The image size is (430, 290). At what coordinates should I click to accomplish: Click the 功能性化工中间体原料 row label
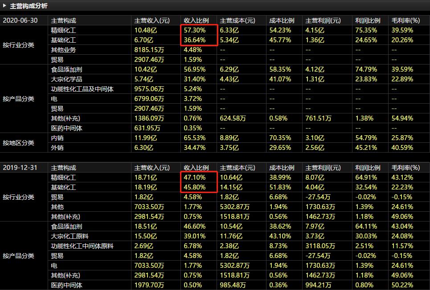[x=82, y=246]
